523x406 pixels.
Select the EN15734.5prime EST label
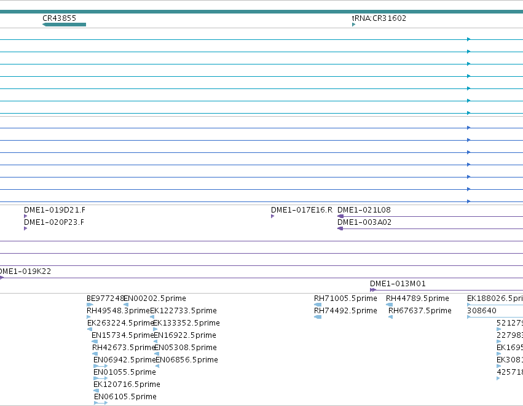(x=122, y=335)
